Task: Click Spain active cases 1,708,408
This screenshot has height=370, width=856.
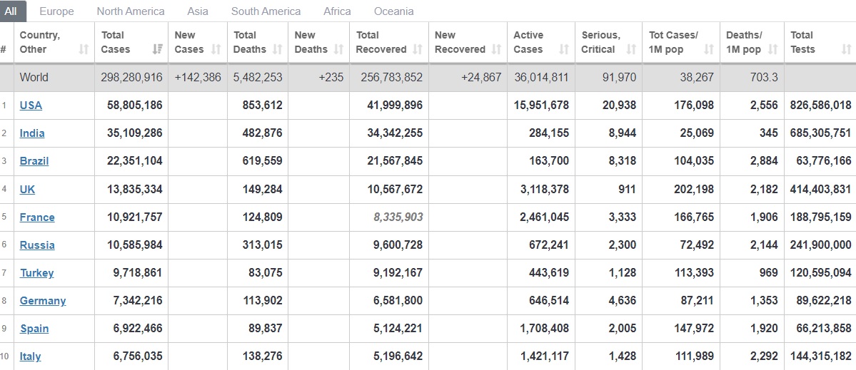Action: (x=544, y=329)
